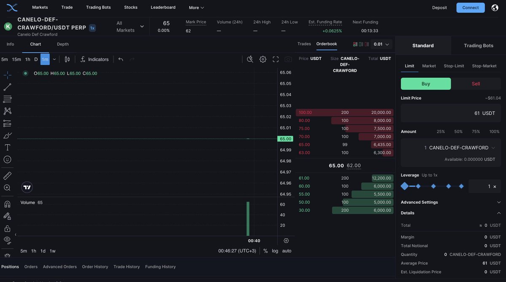The height and width of the screenshot is (282, 506).
Task: Click the globe language icon
Action: 495,8
